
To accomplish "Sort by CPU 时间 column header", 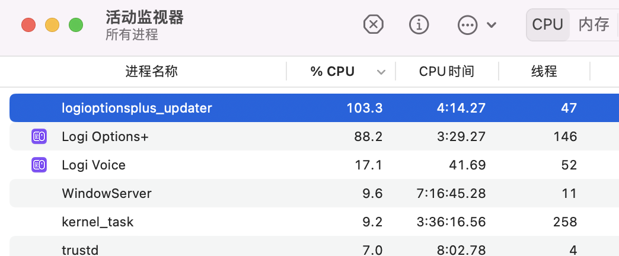I will pyautogui.click(x=446, y=72).
